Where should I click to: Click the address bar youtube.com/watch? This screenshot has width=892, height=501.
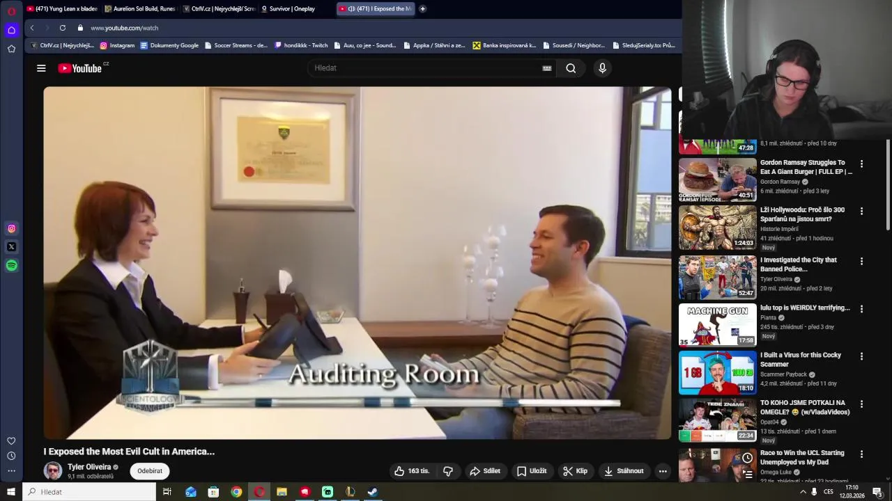125,28
